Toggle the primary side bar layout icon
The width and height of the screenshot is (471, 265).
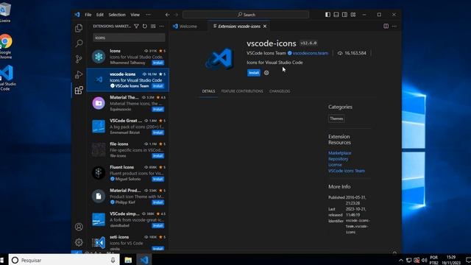point(327,15)
